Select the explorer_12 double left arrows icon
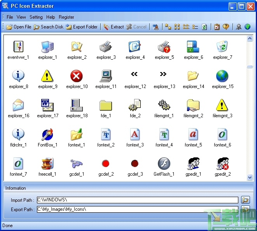This screenshot has height=231, width=257. [134, 74]
